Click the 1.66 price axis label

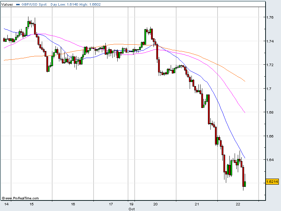click(x=270, y=136)
